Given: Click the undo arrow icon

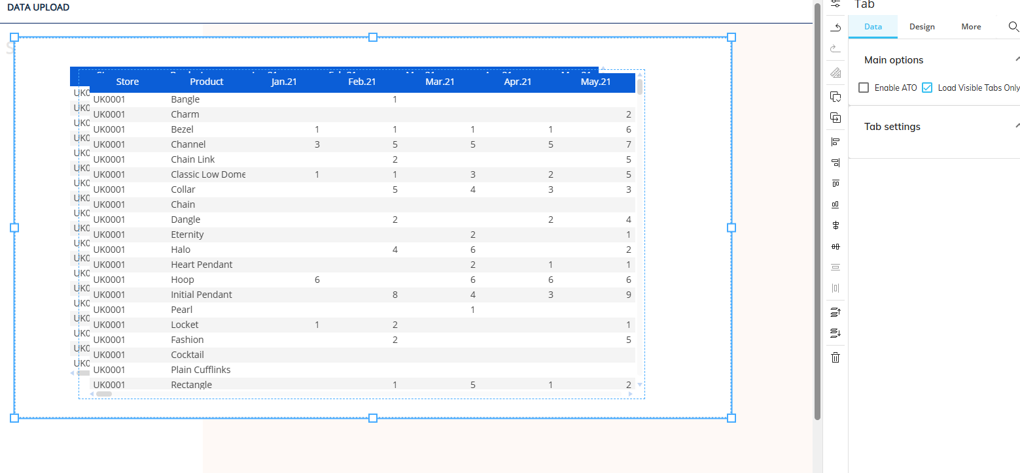Looking at the screenshot, I should coord(835,27).
